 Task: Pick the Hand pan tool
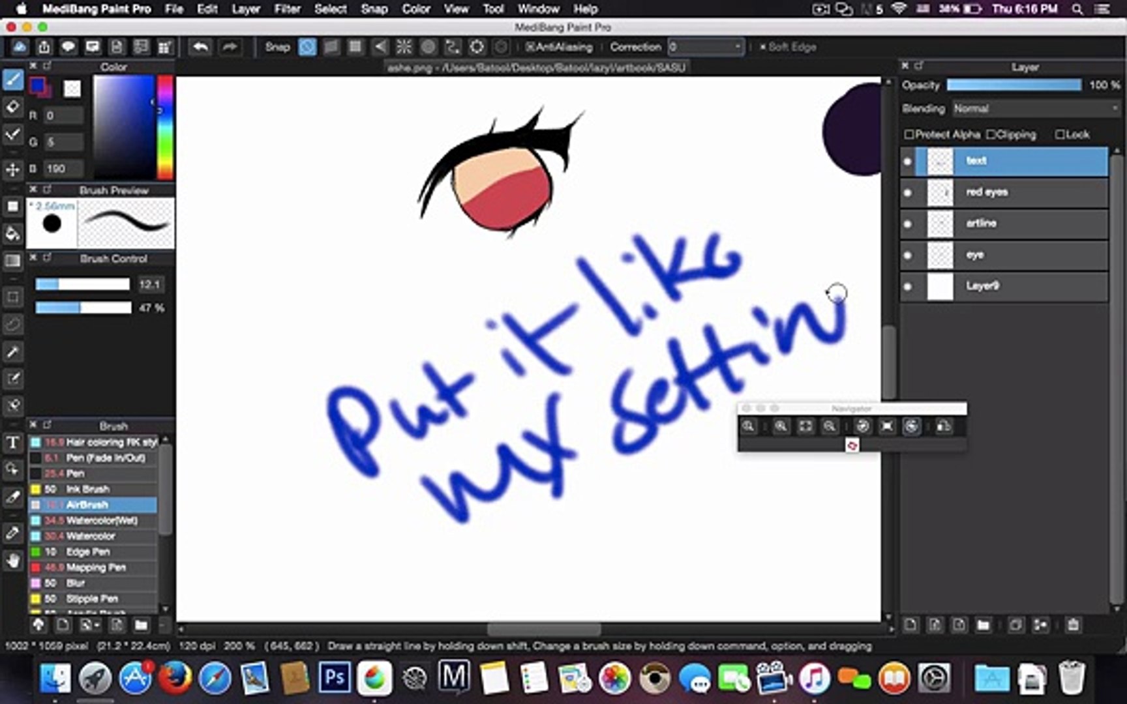tap(12, 561)
